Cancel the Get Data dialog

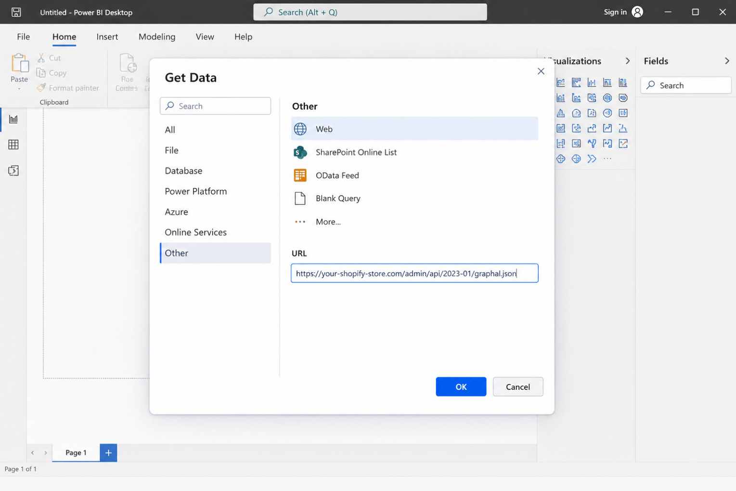pyautogui.click(x=518, y=387)
